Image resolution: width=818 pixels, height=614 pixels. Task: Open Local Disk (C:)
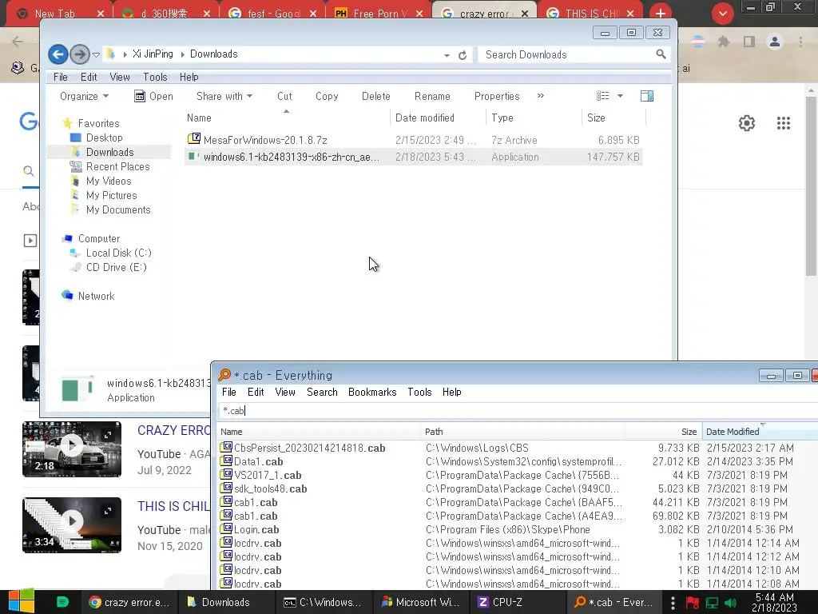coord(118,253)
